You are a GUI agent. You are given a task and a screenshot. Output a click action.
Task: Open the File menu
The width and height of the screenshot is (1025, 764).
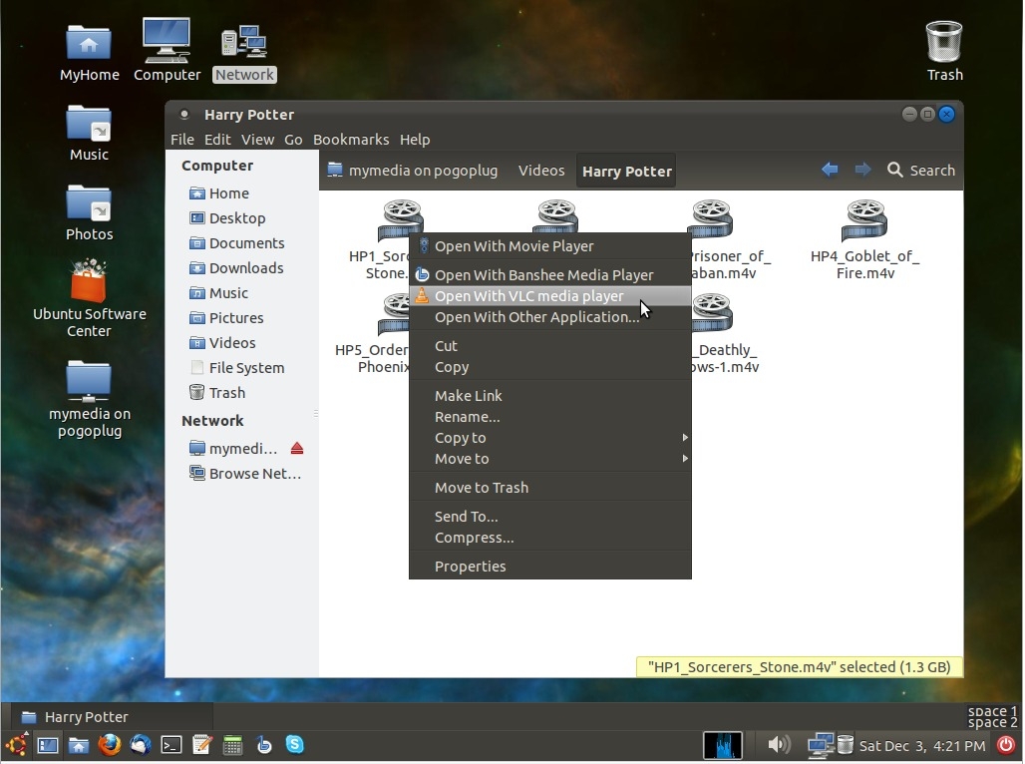pos(182,140)
